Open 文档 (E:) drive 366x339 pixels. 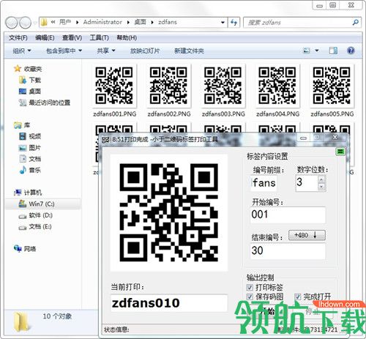(35, 226)
